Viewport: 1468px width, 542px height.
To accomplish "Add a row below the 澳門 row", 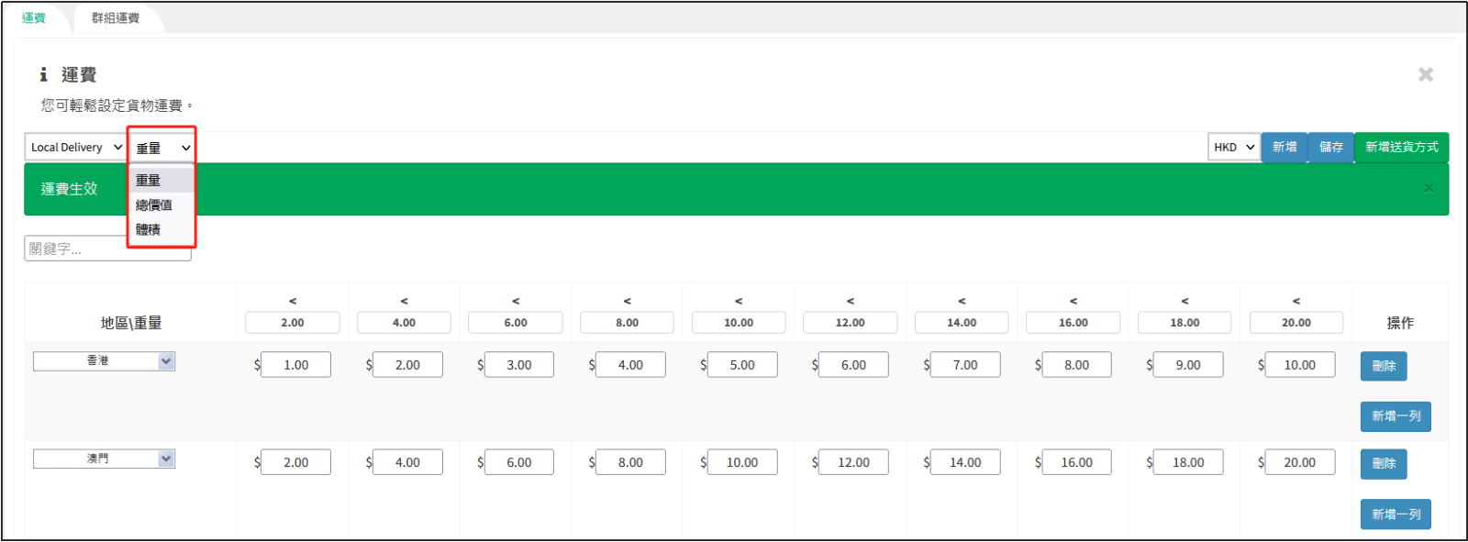I will tap(1396, 514).
